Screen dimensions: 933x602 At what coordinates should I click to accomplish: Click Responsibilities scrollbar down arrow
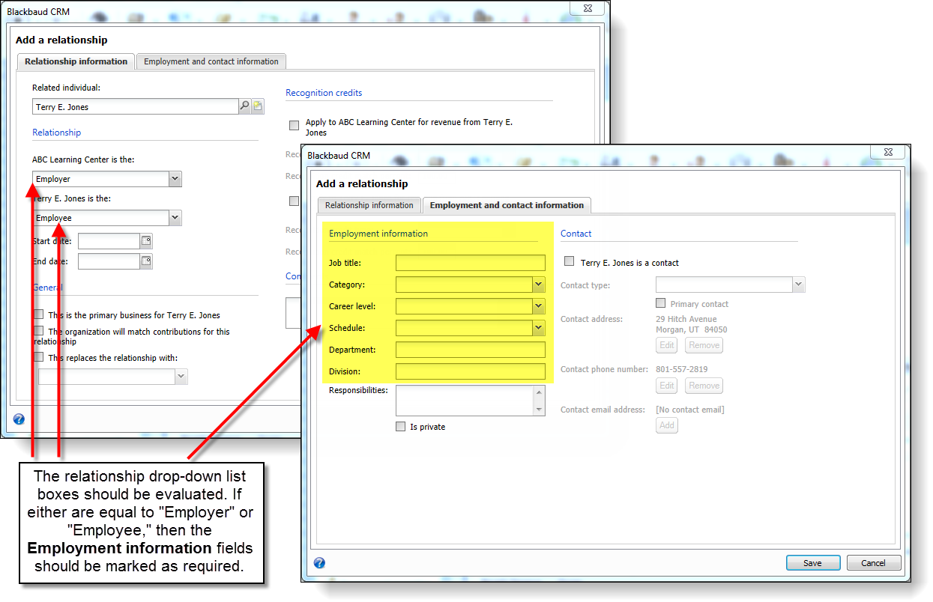point(540,410)
